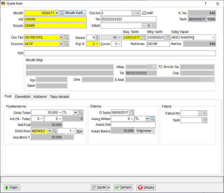Expand the Kişi S. dropdown
Image resolution: width=224 pixels, height=193 pixels.
pos(97,44)
